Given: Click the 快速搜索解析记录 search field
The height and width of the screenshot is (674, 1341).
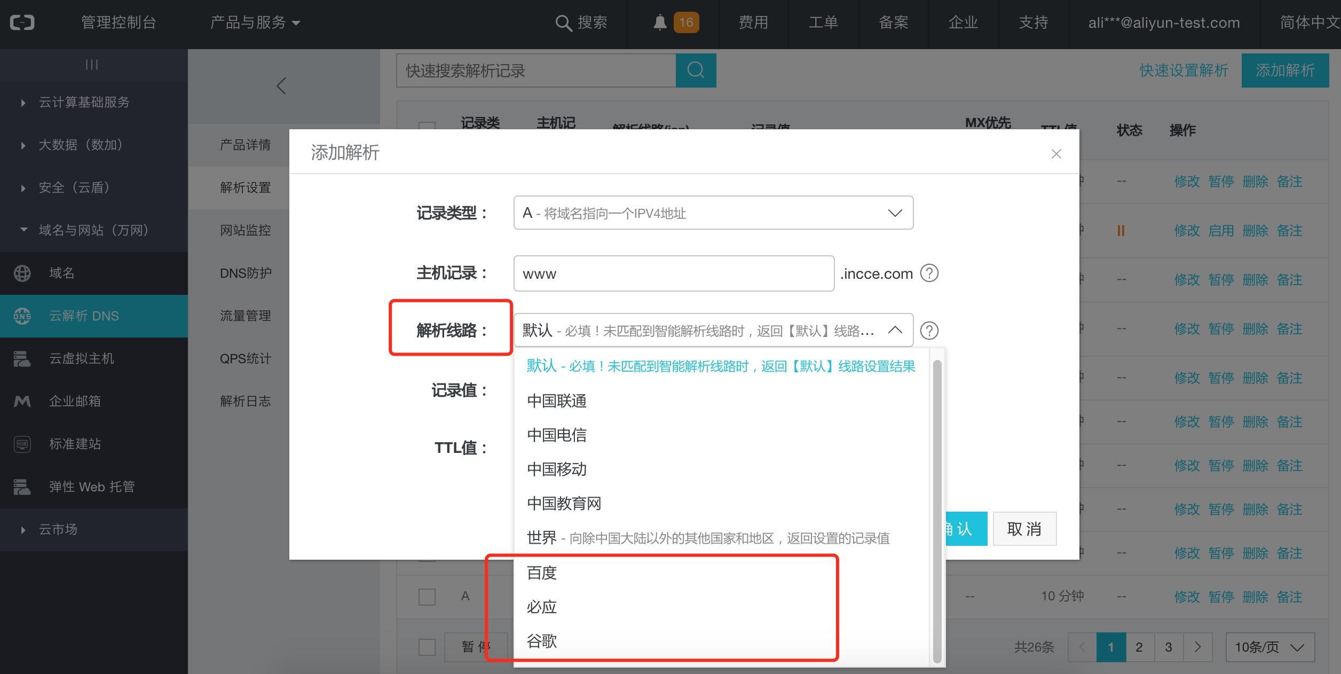Looking at the screenshot, I should point(536,70).
